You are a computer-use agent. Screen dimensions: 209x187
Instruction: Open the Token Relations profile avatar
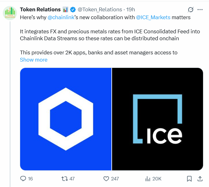click(x=10, y=13)
